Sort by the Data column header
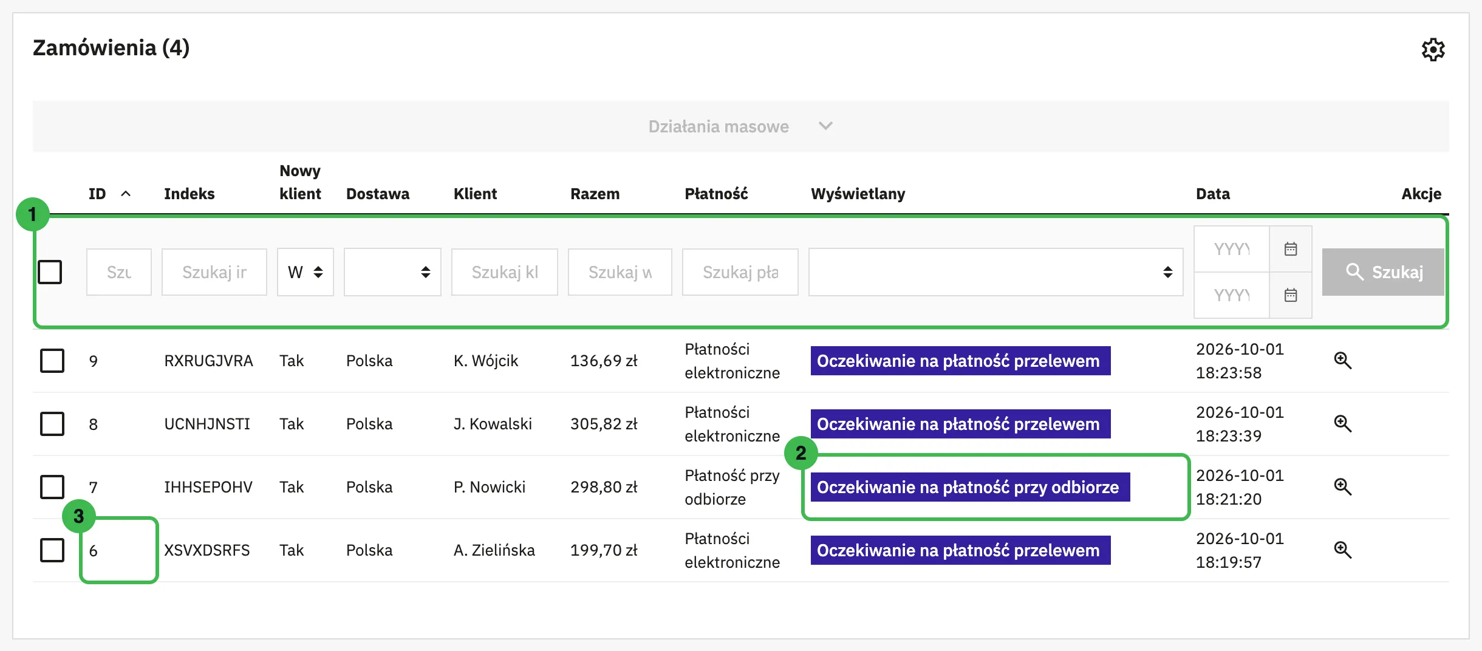Screen dimensions: 1482x651 click(1213, 194)
